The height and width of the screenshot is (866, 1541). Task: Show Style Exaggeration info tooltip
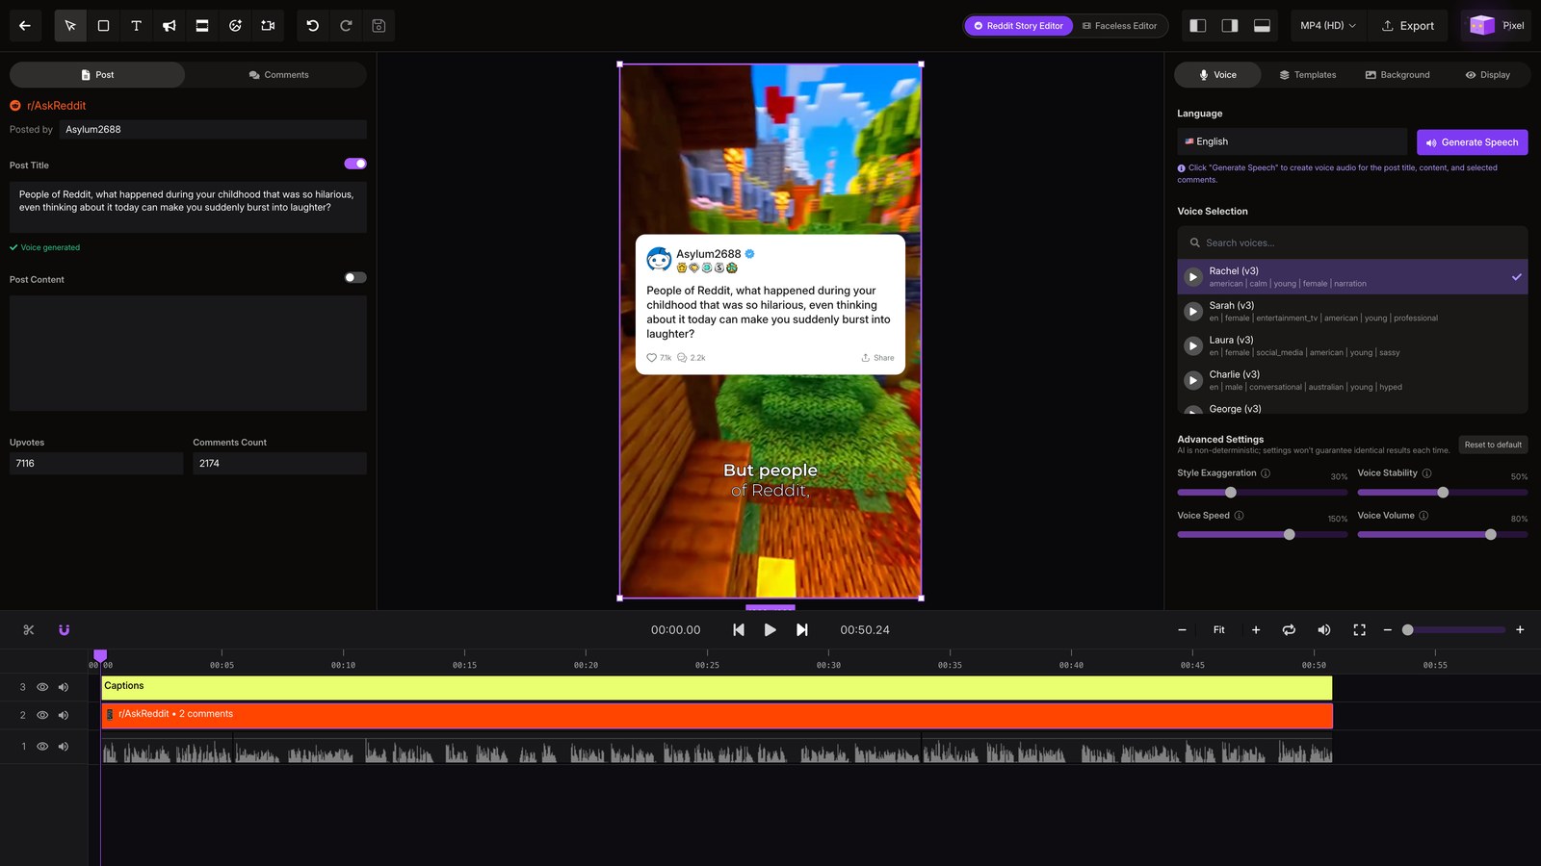pos(1266,473)
